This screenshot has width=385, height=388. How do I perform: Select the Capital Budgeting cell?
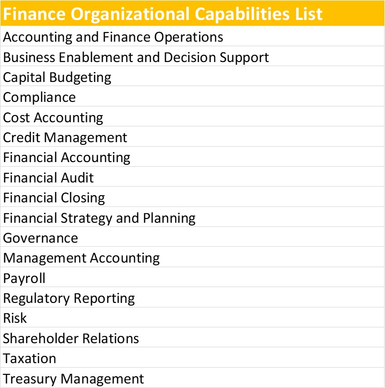click(57, 77)
